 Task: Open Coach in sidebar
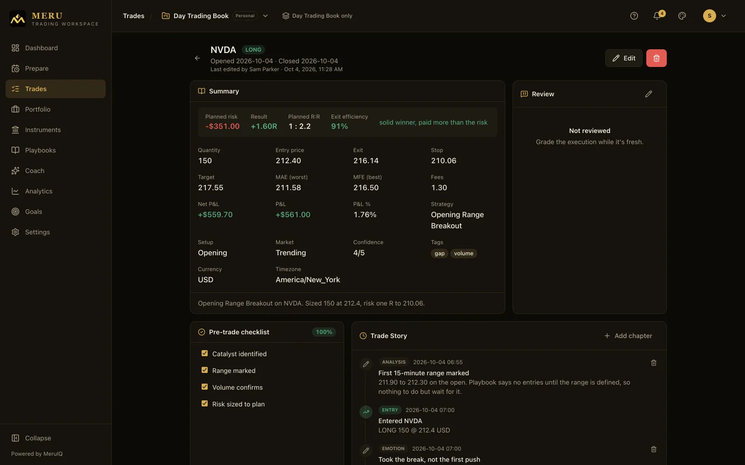(x=55, y=171)
